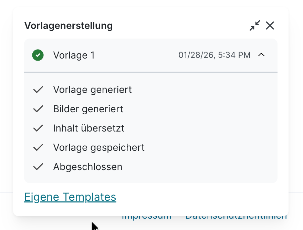Select the Vorlage 1 header row

click(150, 55)
